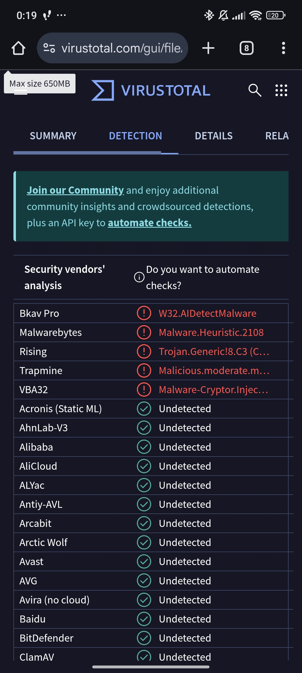Follow the Join our Community link

coord(75,190)
